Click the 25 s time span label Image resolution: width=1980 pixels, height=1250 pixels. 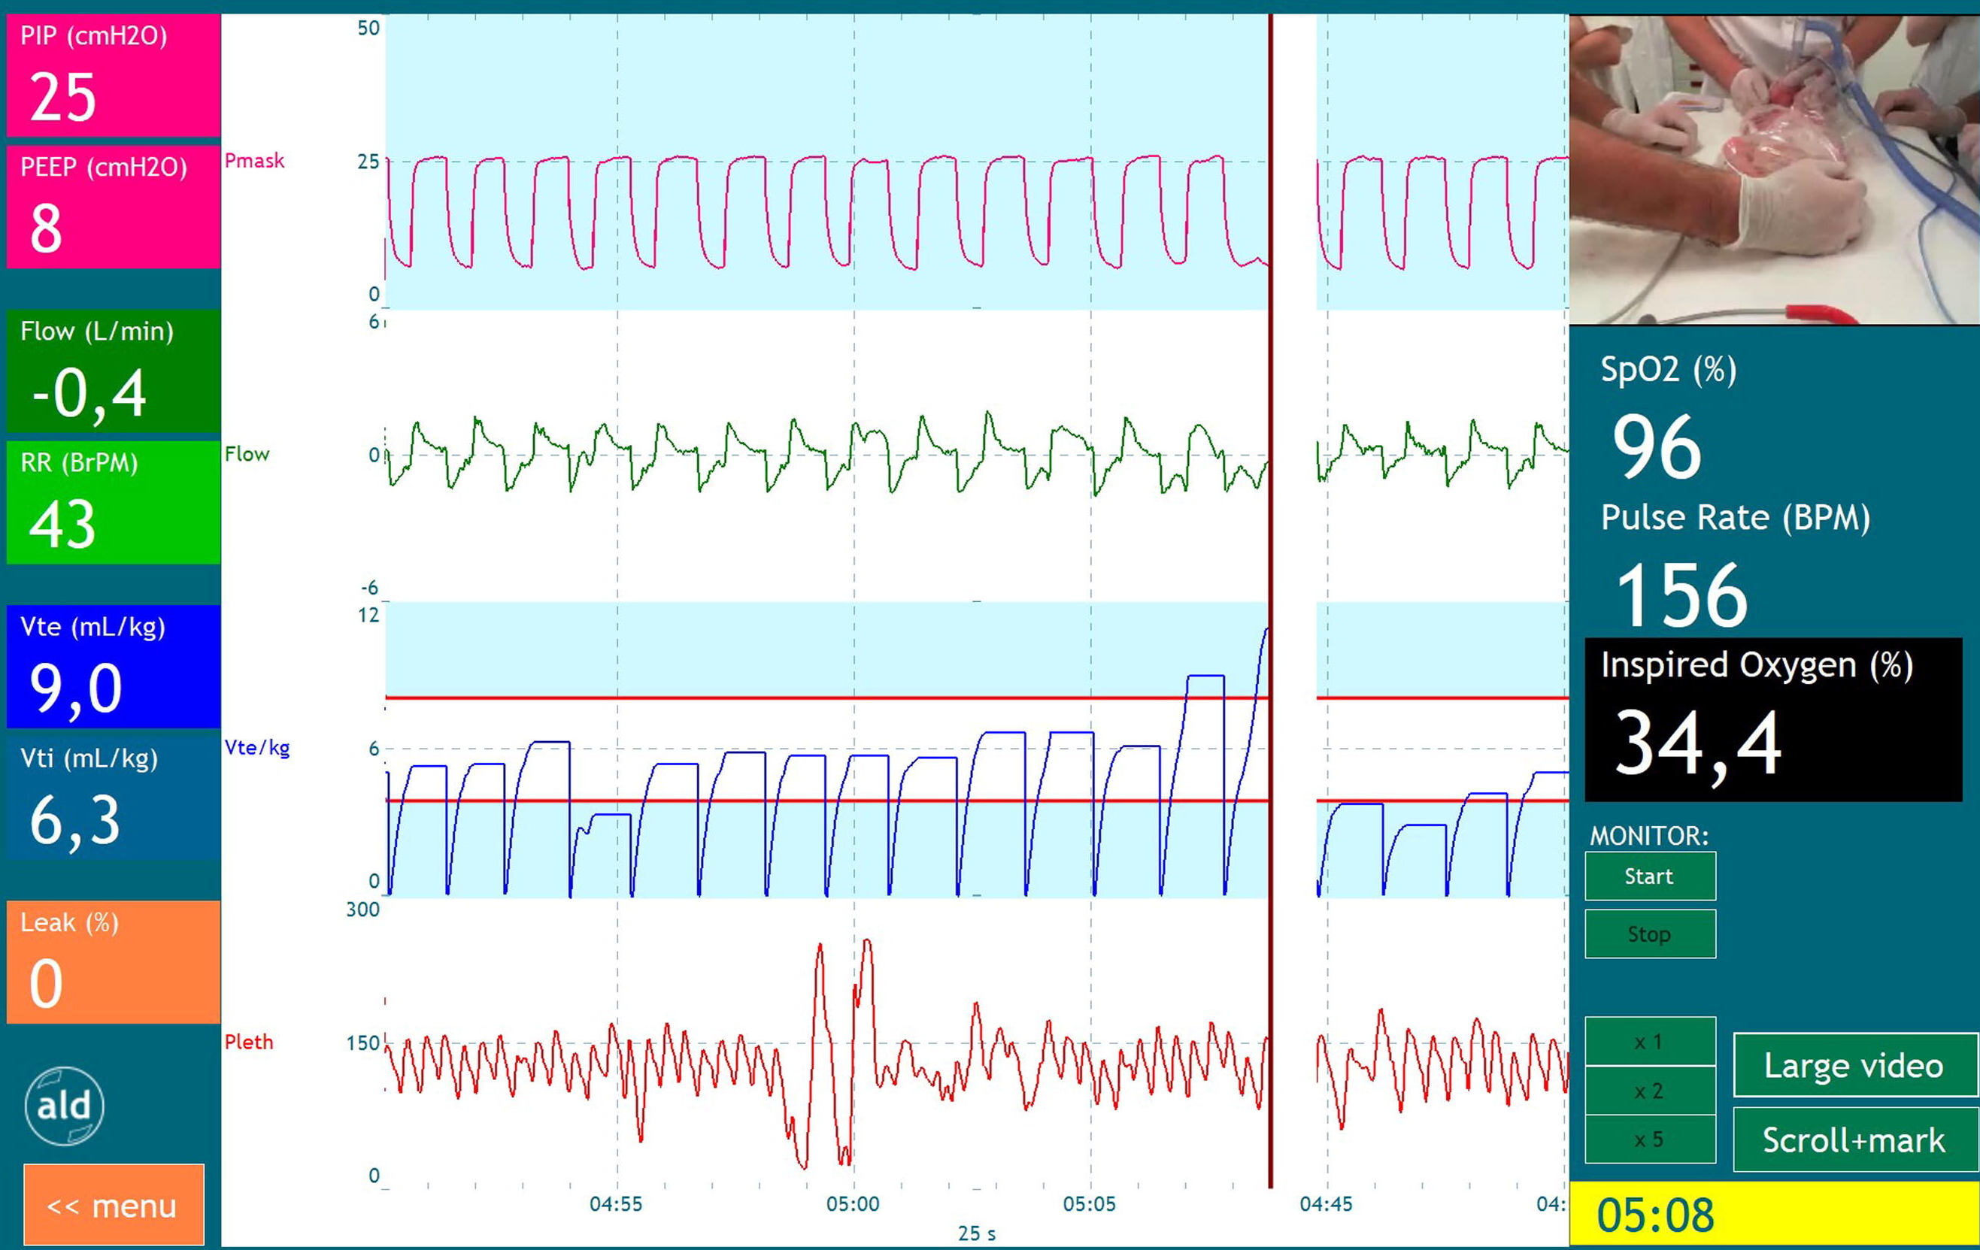coord(976,1233)
